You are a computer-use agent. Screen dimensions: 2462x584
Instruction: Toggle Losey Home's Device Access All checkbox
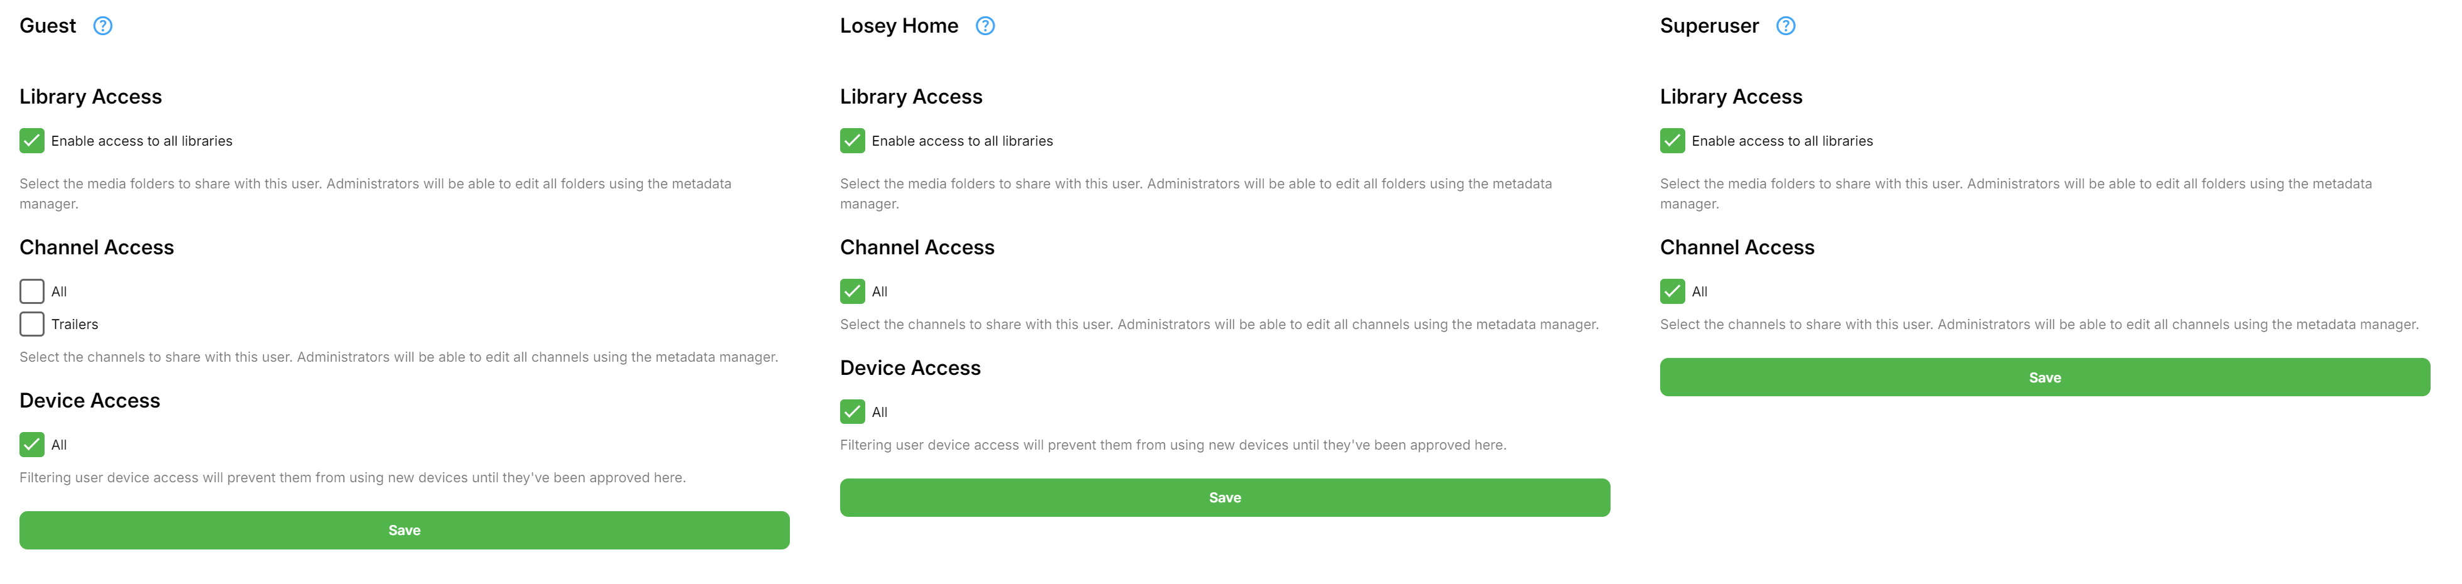[x=851, y=412]
